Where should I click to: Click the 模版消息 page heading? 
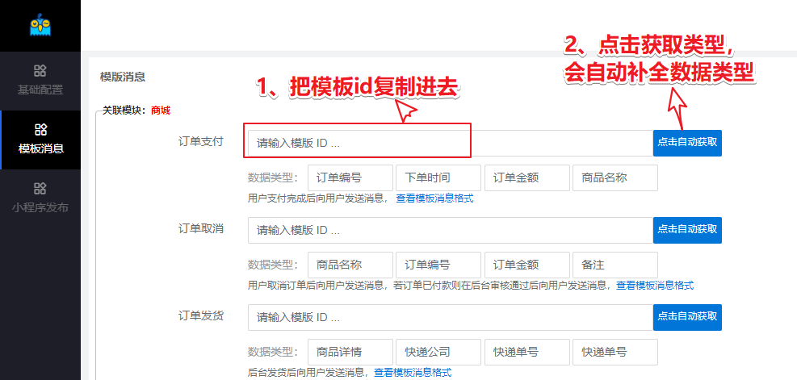(x=123, y=77)
